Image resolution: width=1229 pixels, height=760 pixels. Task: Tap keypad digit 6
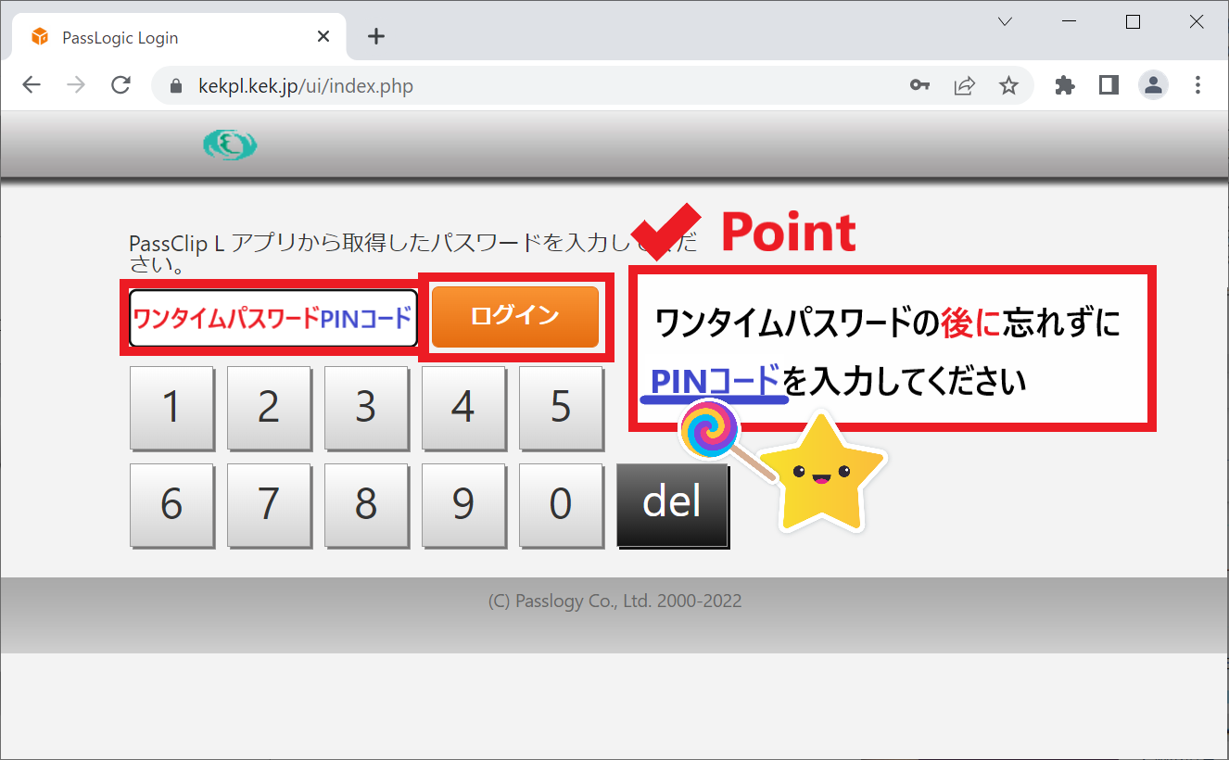coord(171,505)
